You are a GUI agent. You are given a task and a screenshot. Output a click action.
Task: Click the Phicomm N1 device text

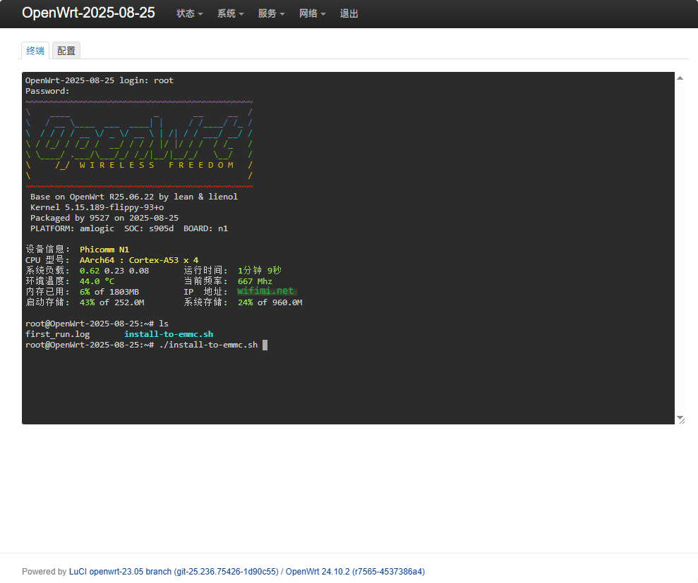click(104, 250)
